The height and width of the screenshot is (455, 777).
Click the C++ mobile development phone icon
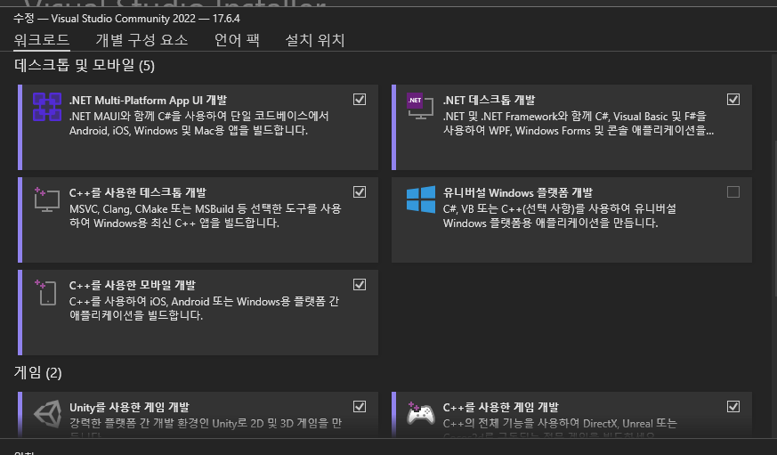coord(46,292)
